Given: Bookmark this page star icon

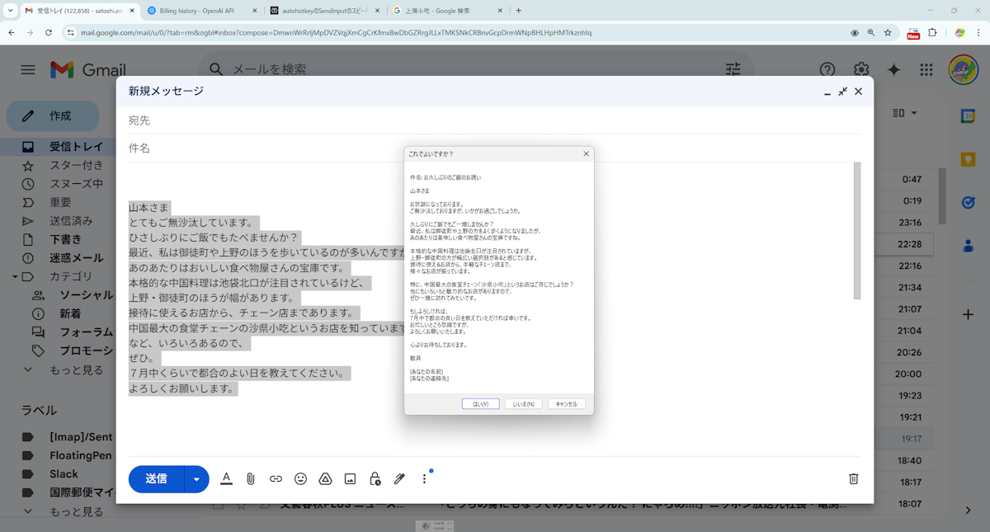Looking at the screenshot, I should click(x=888, y=33).
